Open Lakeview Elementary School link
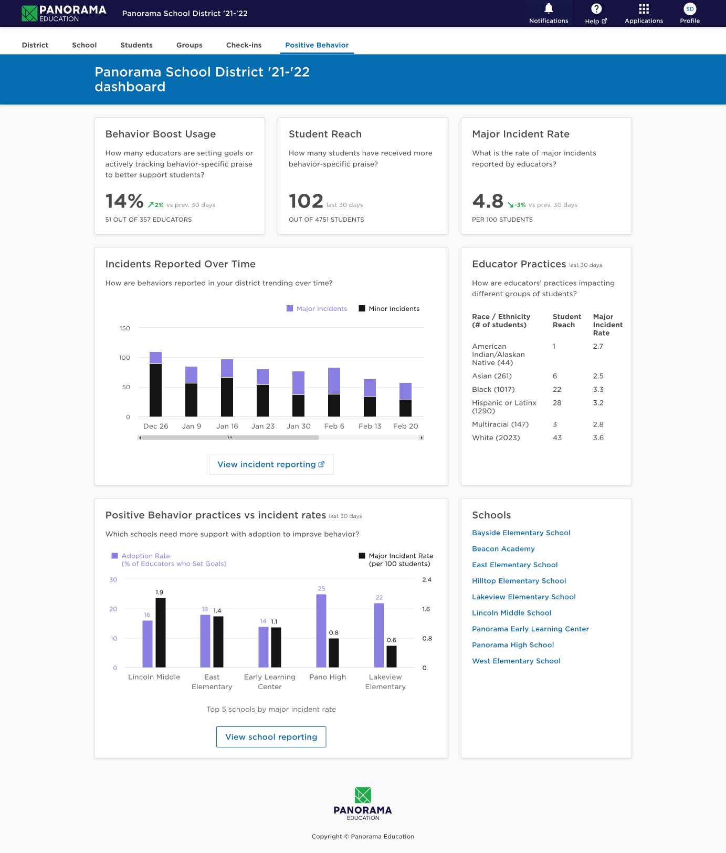Viewport: 726px width, 853px height. tap(524, 597)
